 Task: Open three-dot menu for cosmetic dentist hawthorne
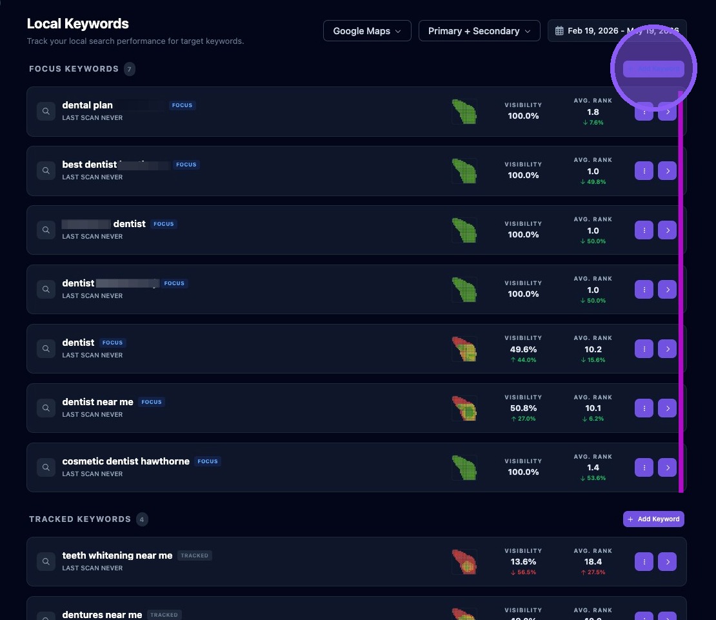click(644, 468)
